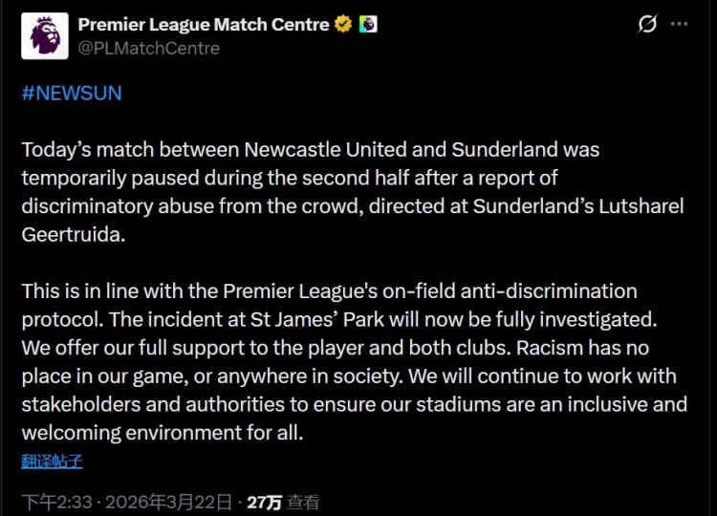Click the small Premier League affiliate badge
This screenshot has width=717, height=516.
click(x=368, y=24)
